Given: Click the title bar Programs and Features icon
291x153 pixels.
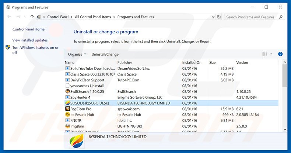Looking at the screenshot, I should (x=8, y=7).
